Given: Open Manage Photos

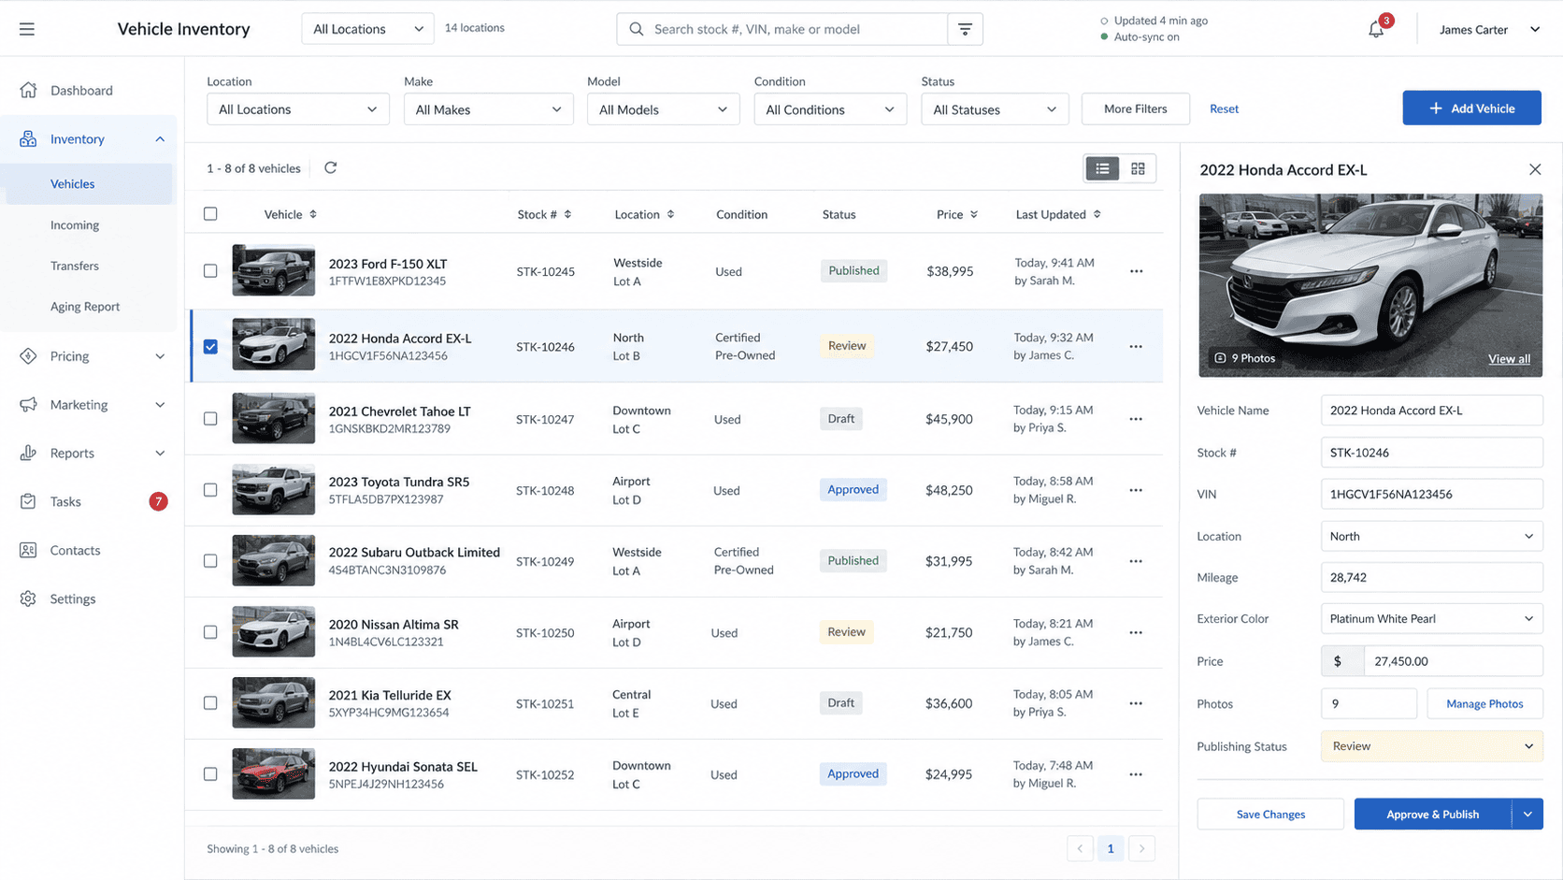Looking at the screenshot, I should tap(1484, 704).
